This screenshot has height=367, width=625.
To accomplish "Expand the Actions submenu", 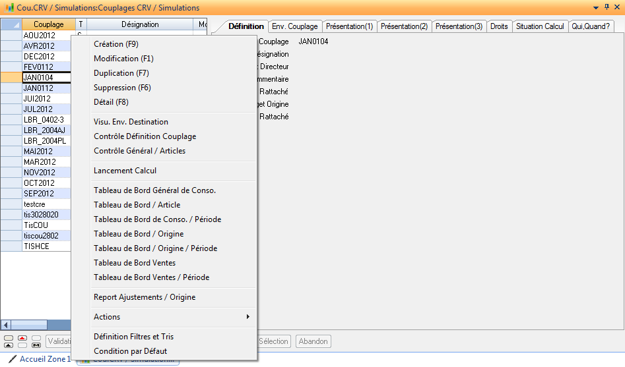I will [172, 317].
